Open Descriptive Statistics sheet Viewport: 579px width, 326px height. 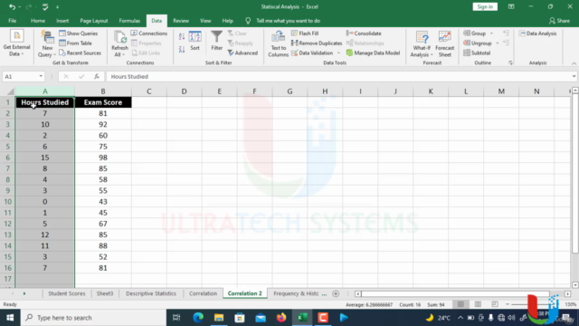151,293
